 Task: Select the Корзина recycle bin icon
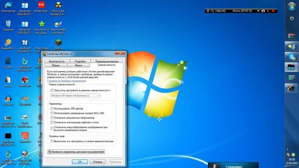(x=8, y=26)
